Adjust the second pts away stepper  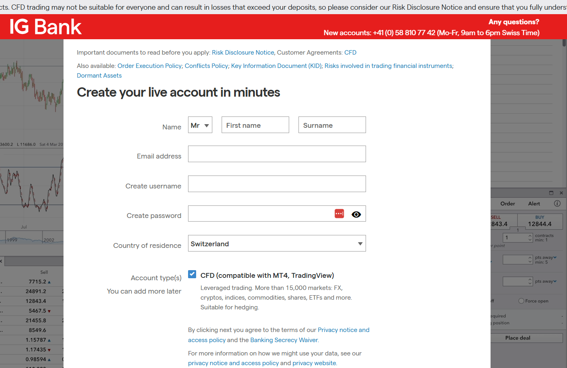click(x=530, y=281)
